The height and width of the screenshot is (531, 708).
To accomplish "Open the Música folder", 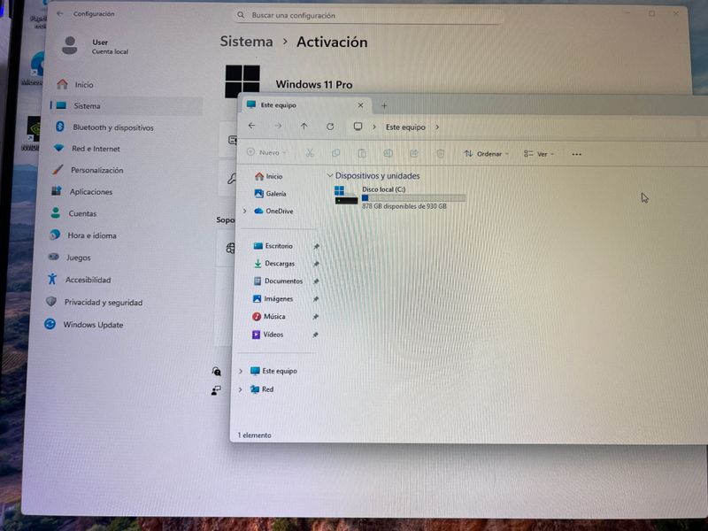I will (x=269, y=316).
